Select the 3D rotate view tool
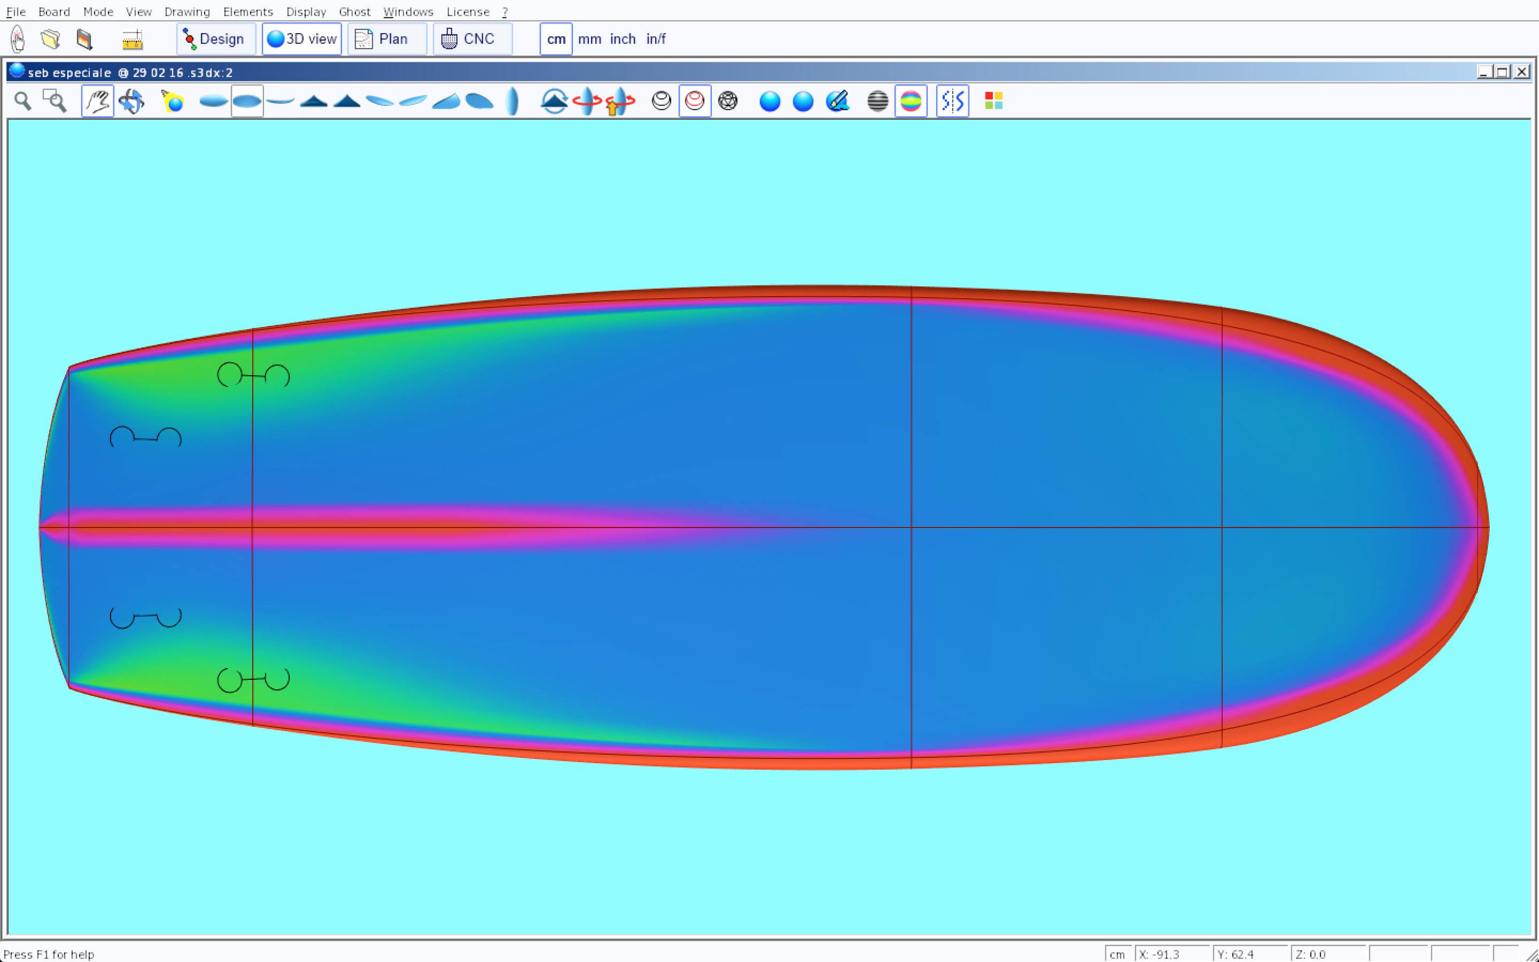Viewport: 1539px width, 962px height. [131, 101]
